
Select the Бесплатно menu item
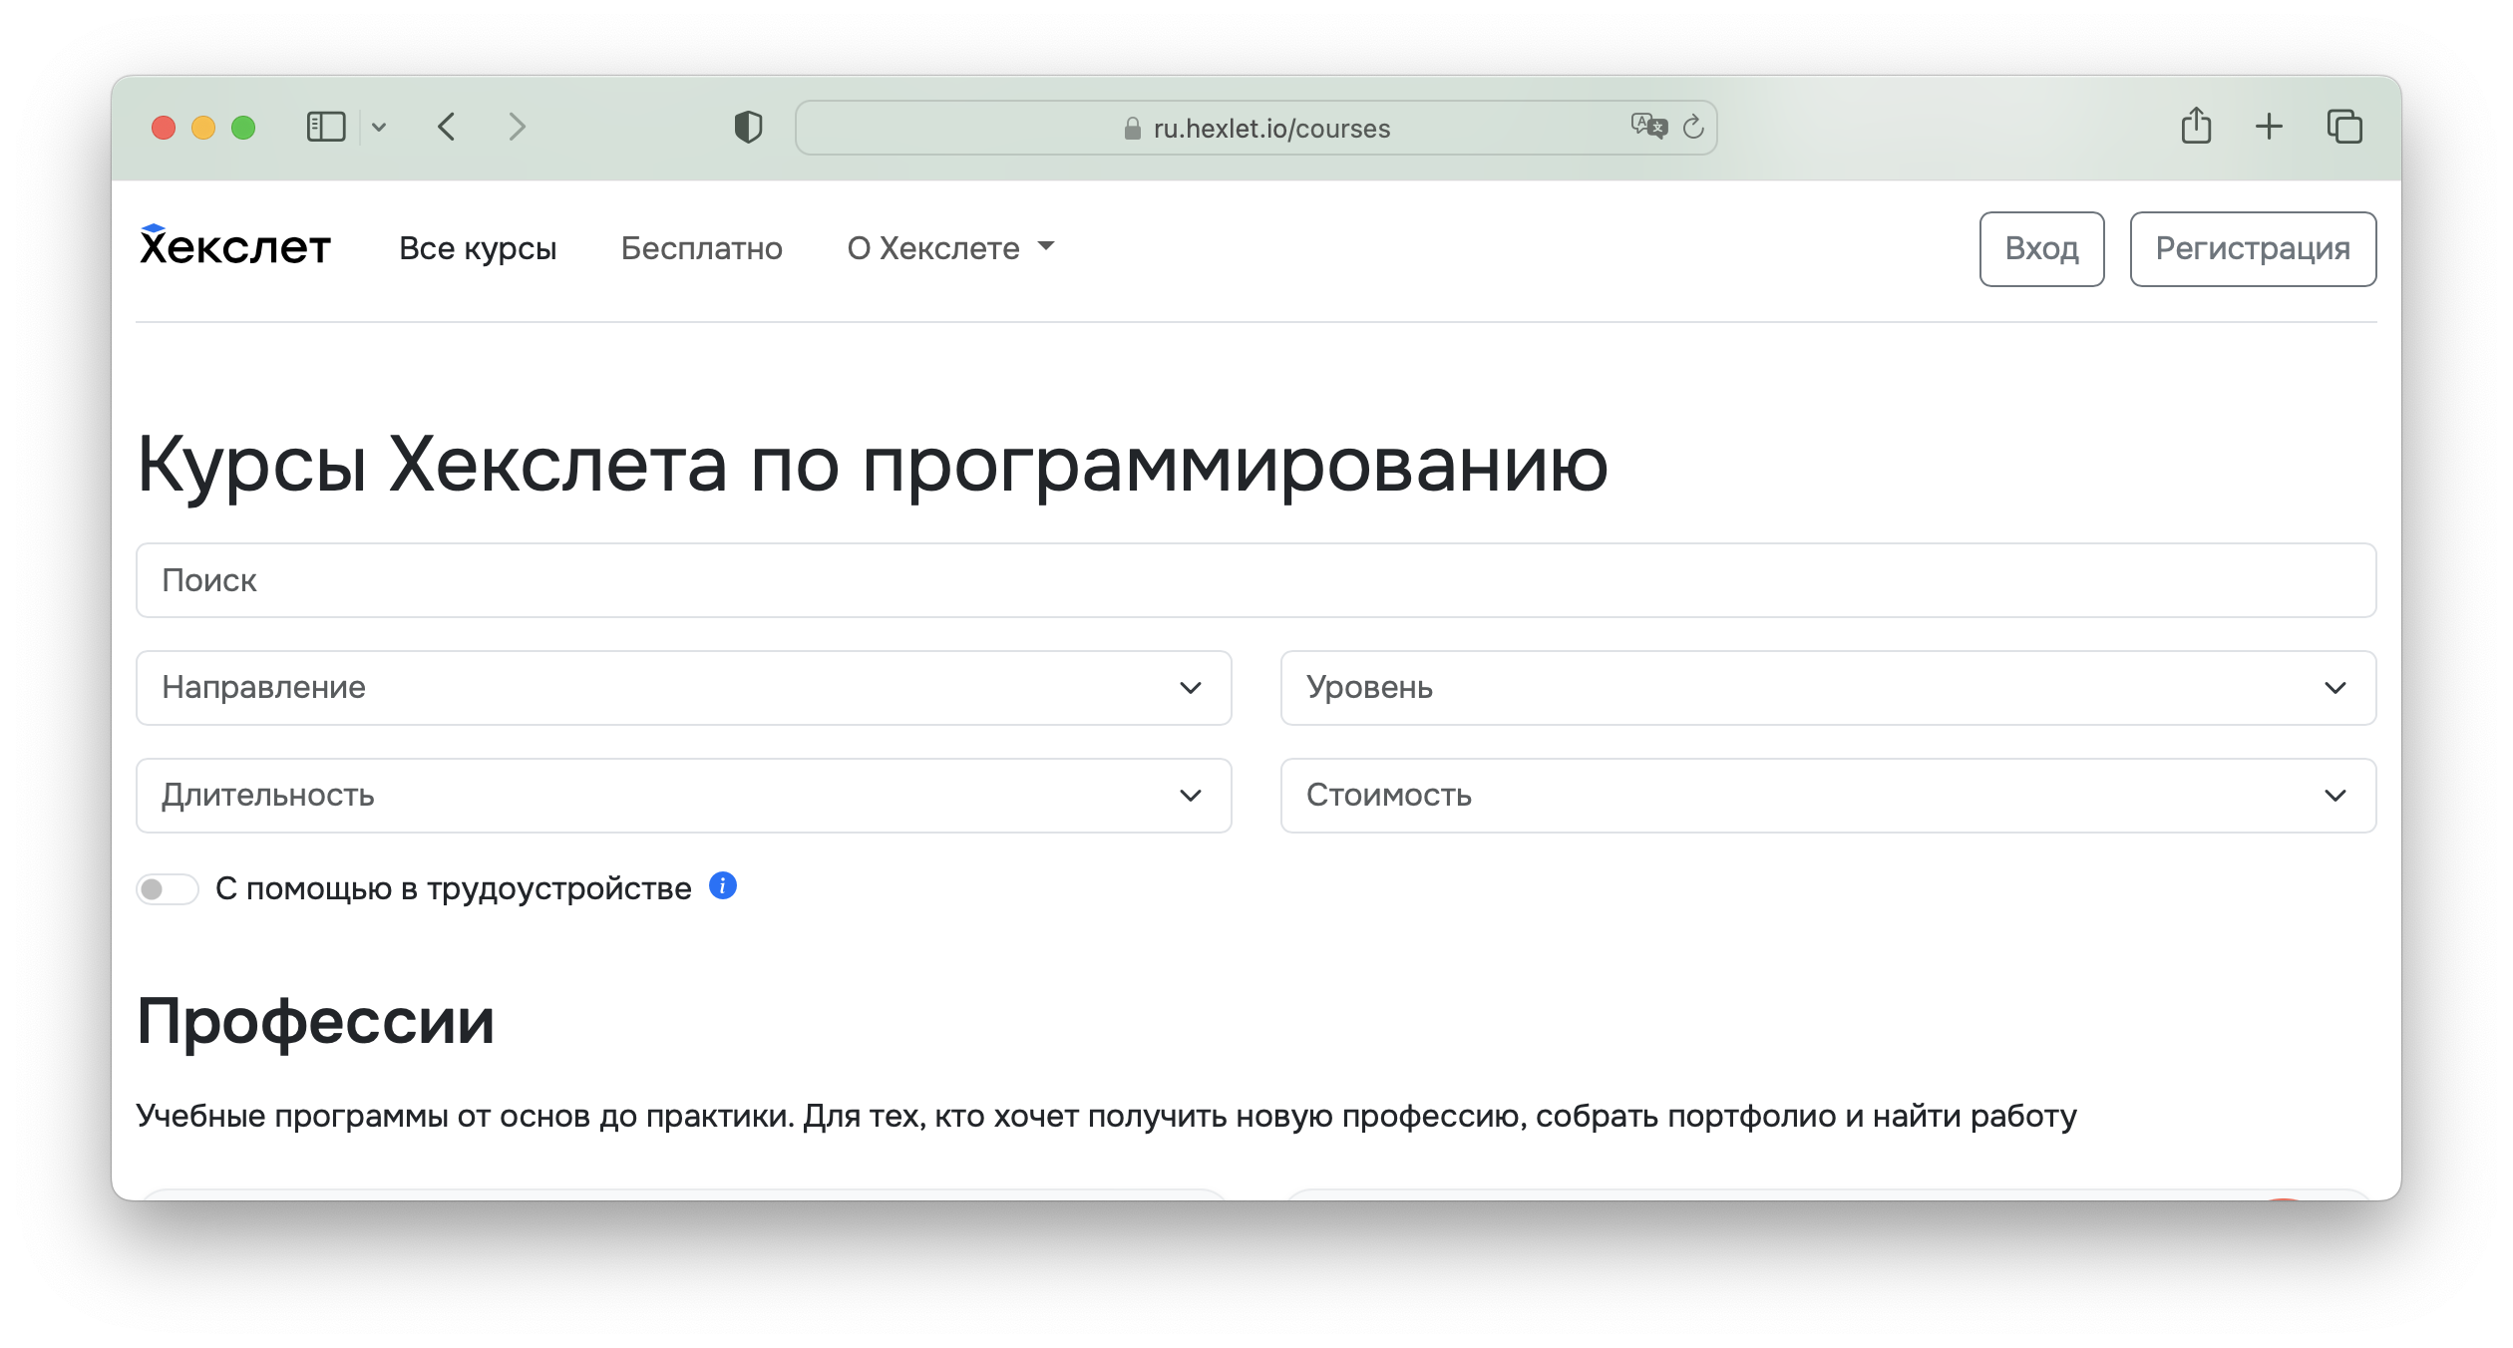point(702,248)
